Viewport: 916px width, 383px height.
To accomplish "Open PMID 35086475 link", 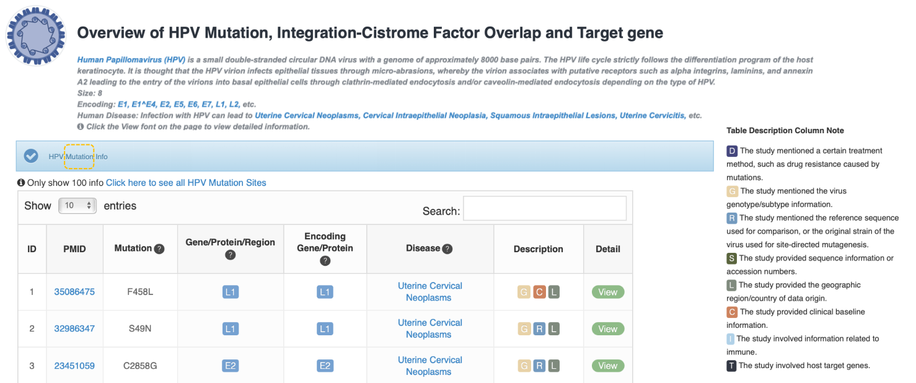I will pos(74,292).
